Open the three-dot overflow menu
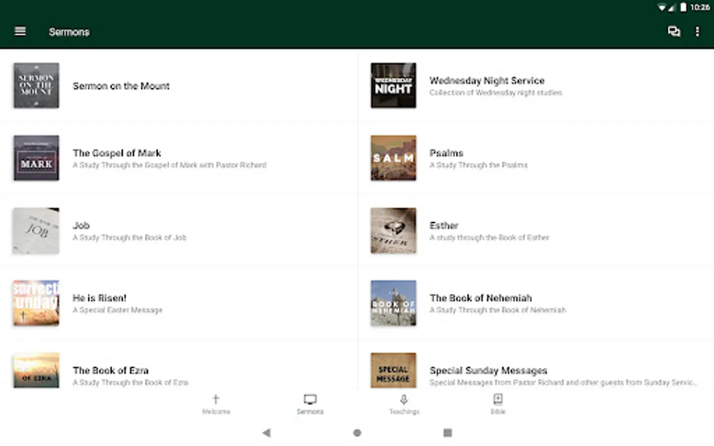Image resolution: width=714 pixels, height=446 pixels. [x=697, y=32]
